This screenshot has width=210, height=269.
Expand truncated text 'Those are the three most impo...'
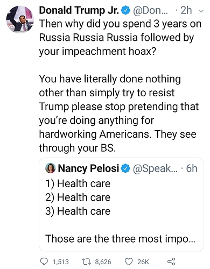tap(120, 239)
